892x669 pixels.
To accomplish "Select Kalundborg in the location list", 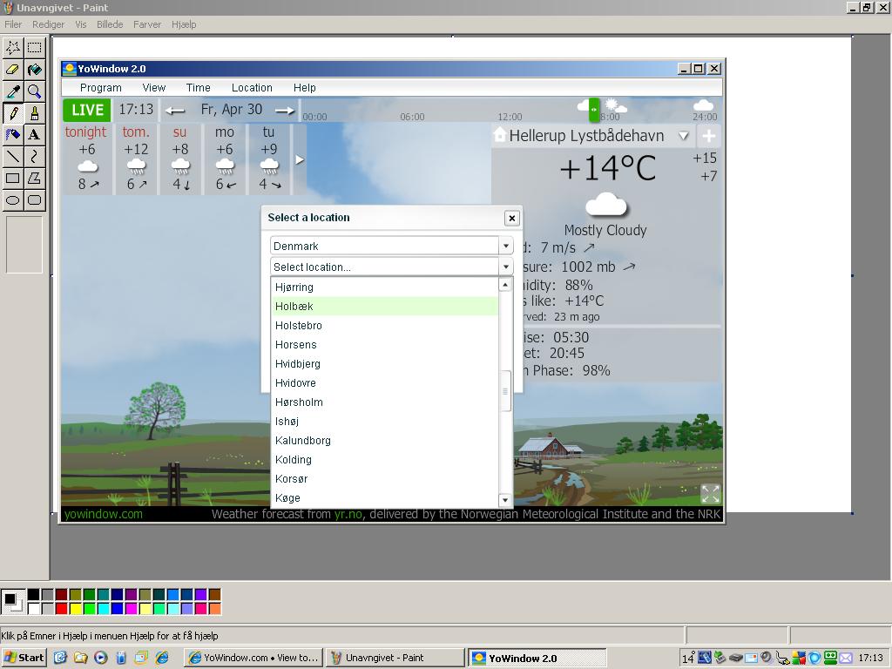I will coord(384,440).
